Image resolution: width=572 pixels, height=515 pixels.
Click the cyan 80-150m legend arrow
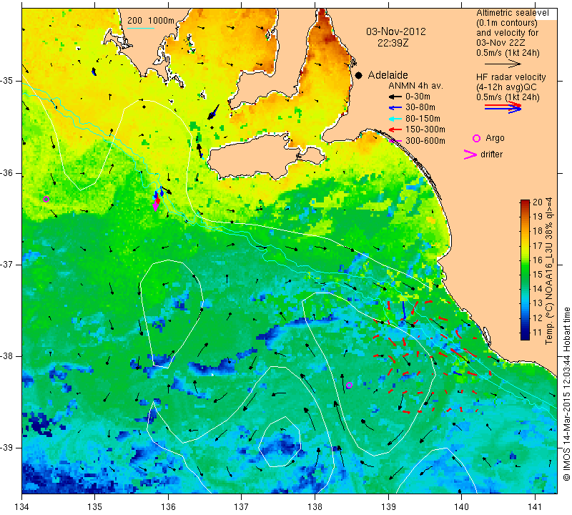[395, 119]
